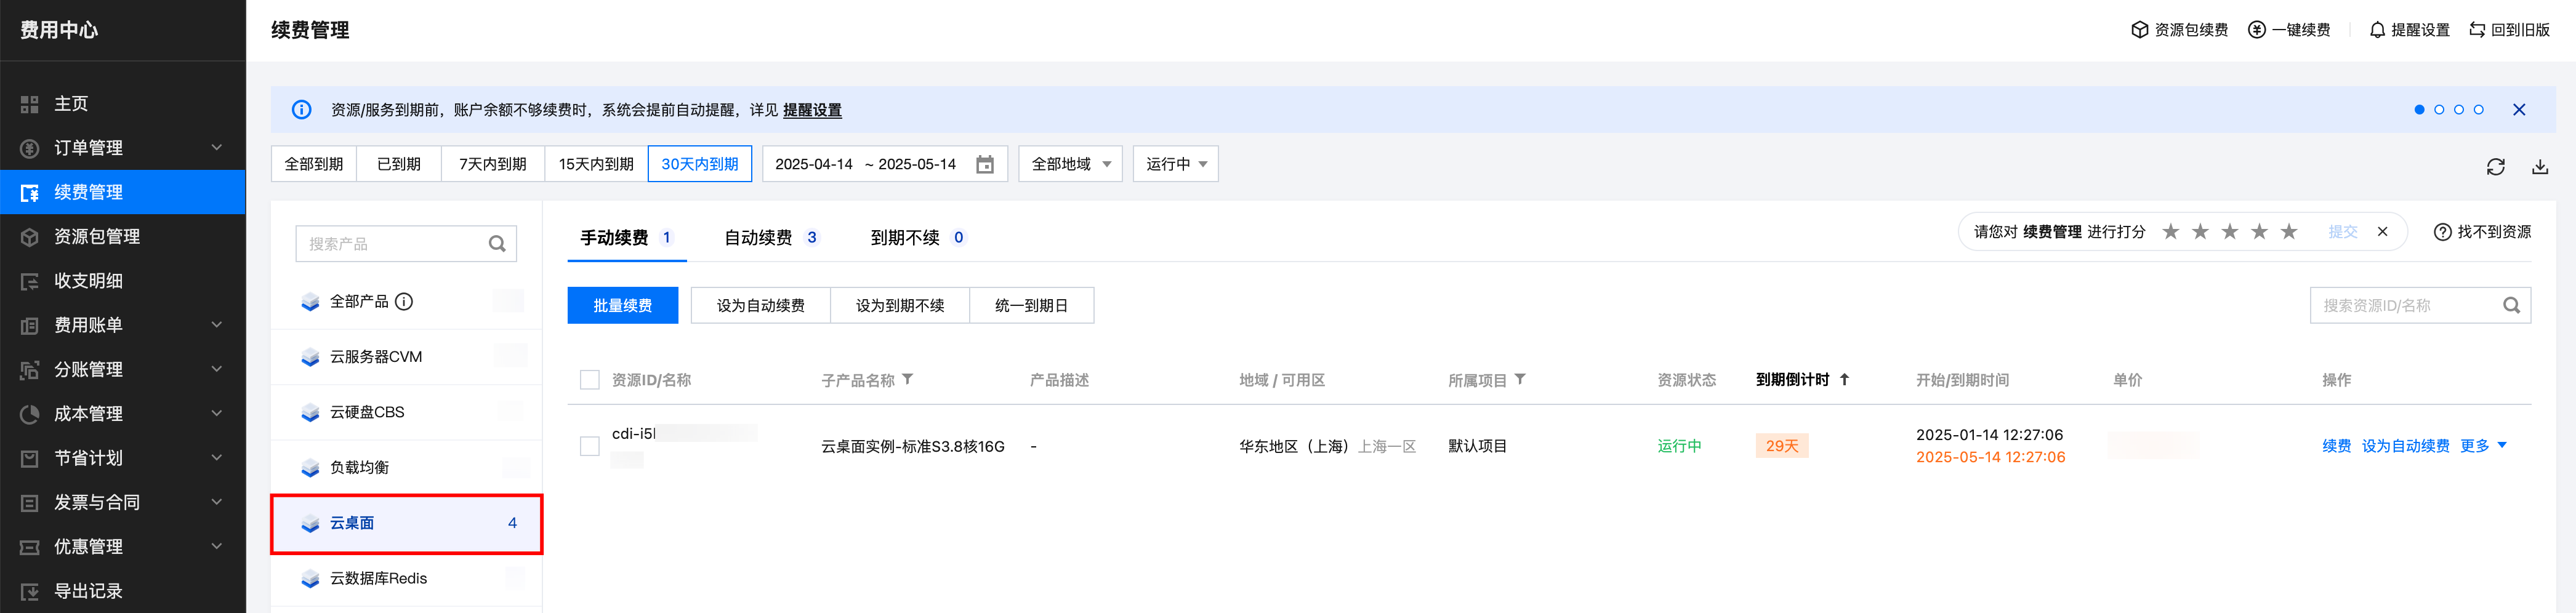Click the 续费管理 sidebar icon
Image resolution: width=2576 pixels, height=613 pixels.
coord(30,192)
